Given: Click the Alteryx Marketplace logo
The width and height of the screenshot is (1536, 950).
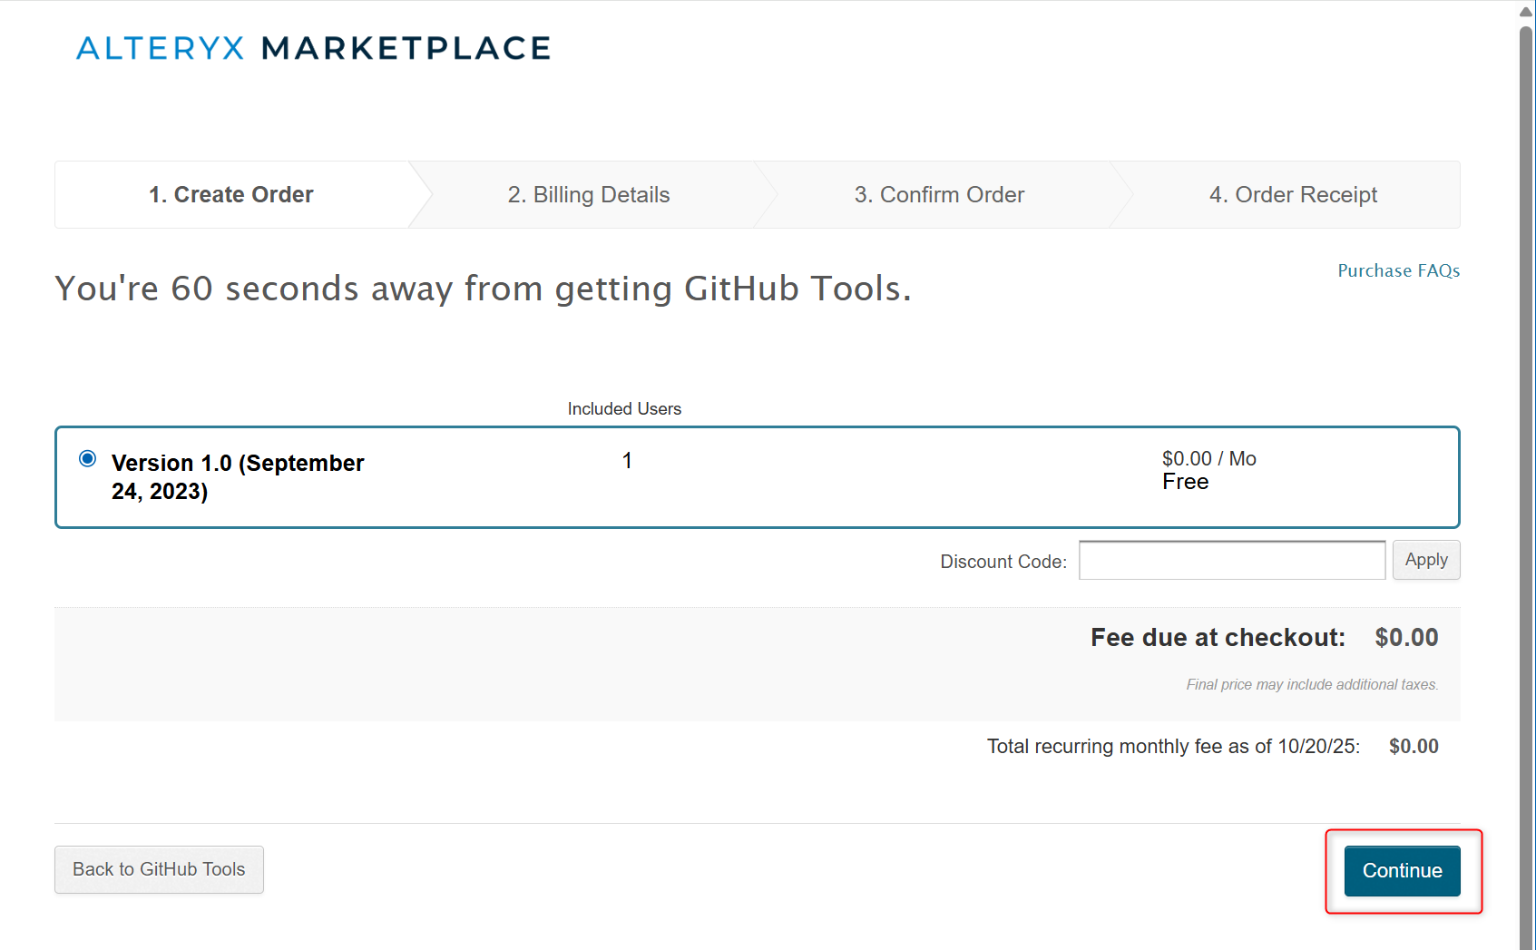Looking at the screenshot, I should 313,48.
